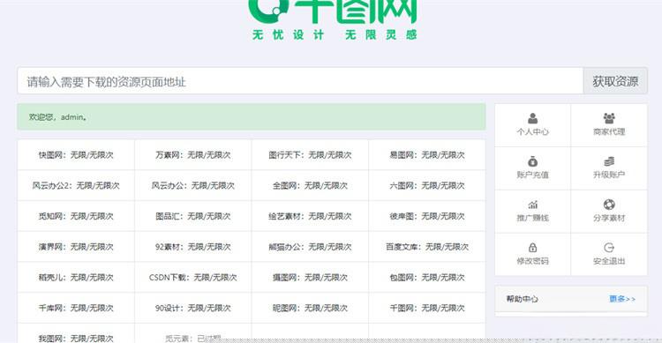This screenshot has height=343, width=662.
Task: Open 账户充值 money bag icon
Action: [533, 161]
